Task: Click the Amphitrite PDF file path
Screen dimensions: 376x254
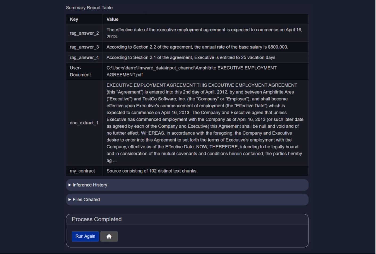Action: [x=191, y=71]
